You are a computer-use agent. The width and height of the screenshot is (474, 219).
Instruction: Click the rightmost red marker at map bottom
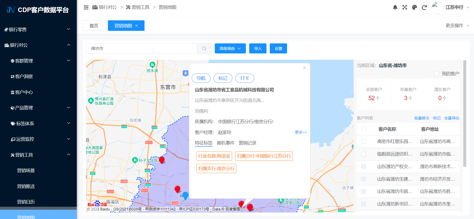(x=250, y=207)
